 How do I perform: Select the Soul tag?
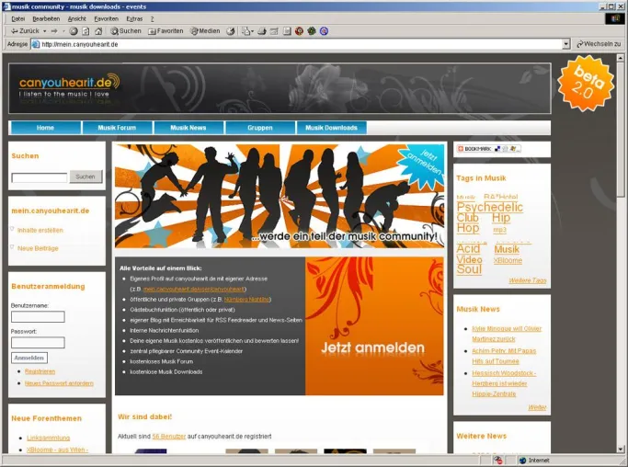pos(469,269)
